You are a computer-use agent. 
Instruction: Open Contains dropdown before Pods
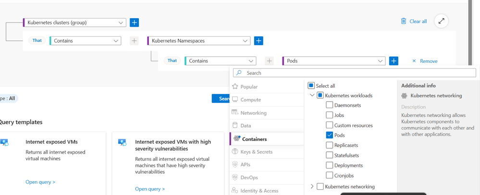point(220,61)
